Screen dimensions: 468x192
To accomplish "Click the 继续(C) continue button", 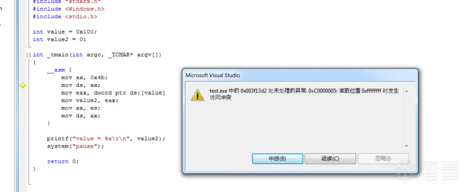I will (330, 159).
